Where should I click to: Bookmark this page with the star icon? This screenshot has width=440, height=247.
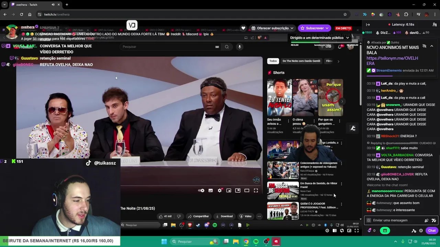(x=345, y=14)
